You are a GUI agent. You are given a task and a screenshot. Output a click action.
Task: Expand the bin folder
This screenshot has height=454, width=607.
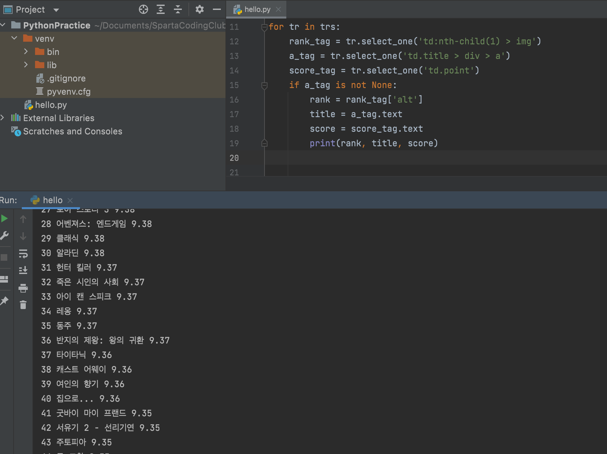tap(26, 52)
